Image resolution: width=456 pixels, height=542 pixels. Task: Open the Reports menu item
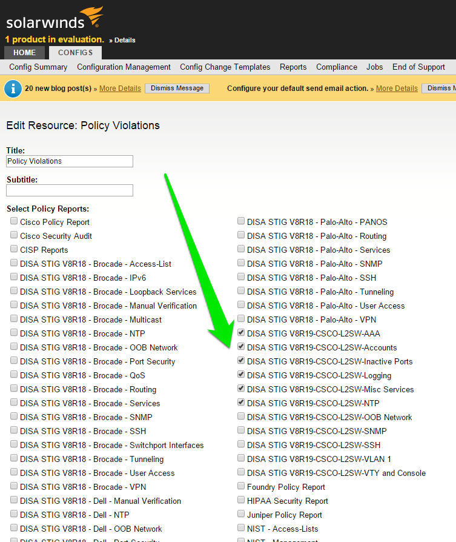pyautogui.click(x=293, y=67)
